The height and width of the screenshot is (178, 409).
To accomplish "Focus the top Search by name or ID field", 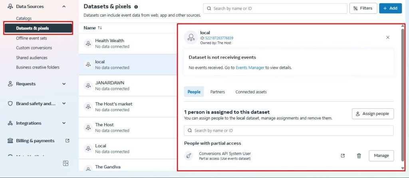I will [x=275, y=8].
